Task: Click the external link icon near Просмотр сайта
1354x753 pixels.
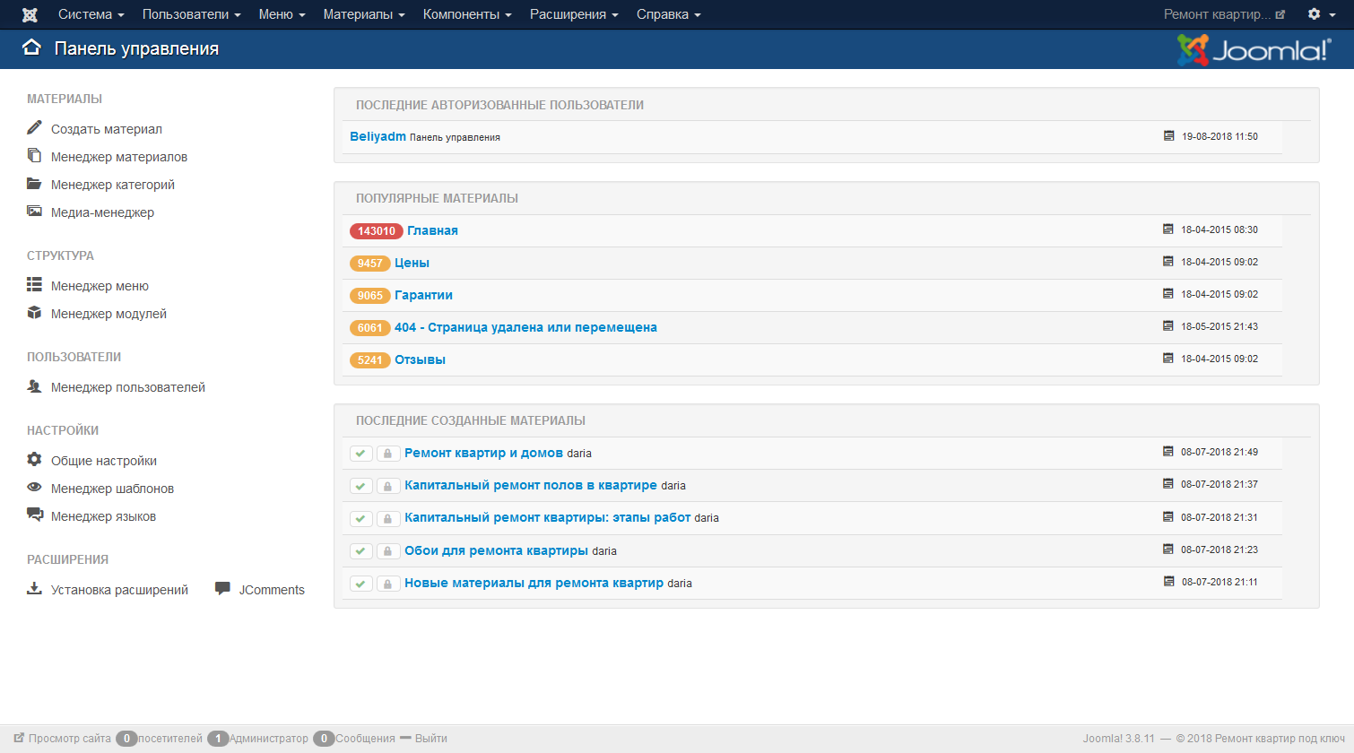Action: tap(19, 739)
